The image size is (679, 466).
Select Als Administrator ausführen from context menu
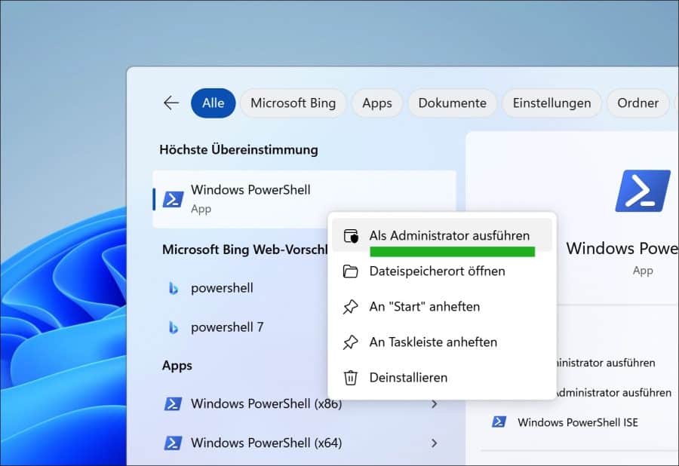pos(450,235)
